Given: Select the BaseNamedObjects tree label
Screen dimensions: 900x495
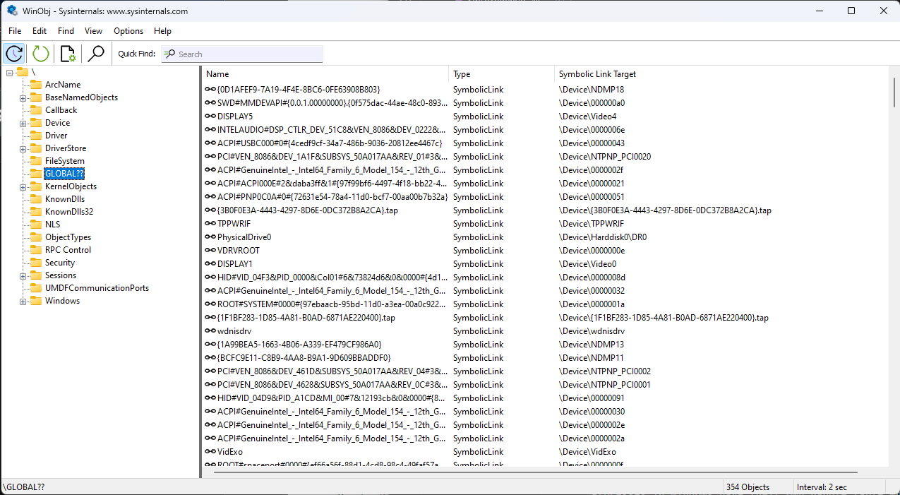Looking at the screenshot, I should 81,97.
